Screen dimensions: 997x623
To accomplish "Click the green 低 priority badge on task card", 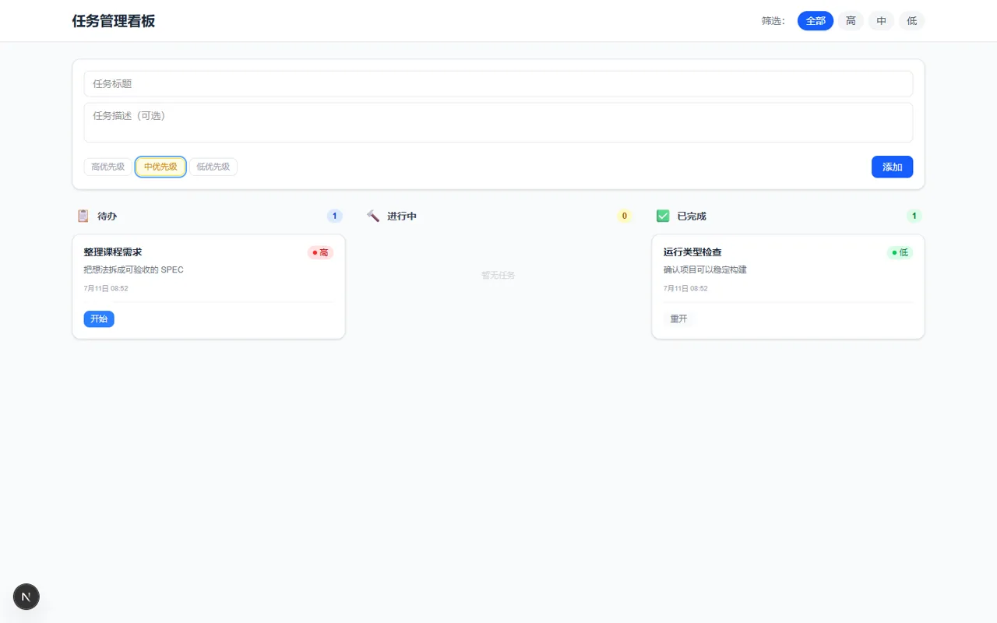I will point(900,252).
